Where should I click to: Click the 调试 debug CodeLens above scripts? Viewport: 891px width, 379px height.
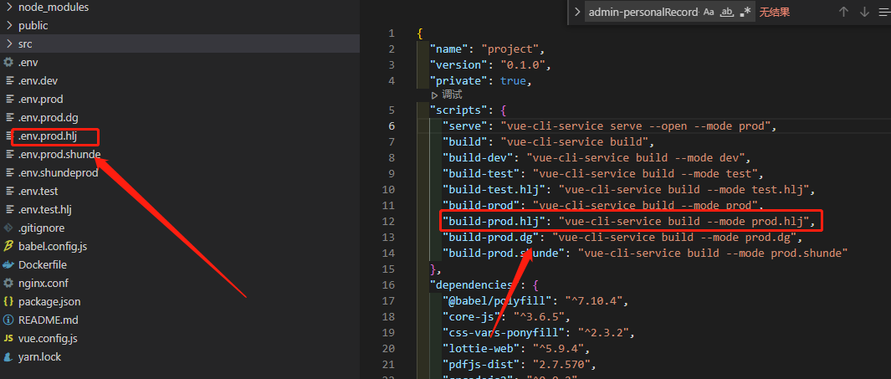pos(448,95)
